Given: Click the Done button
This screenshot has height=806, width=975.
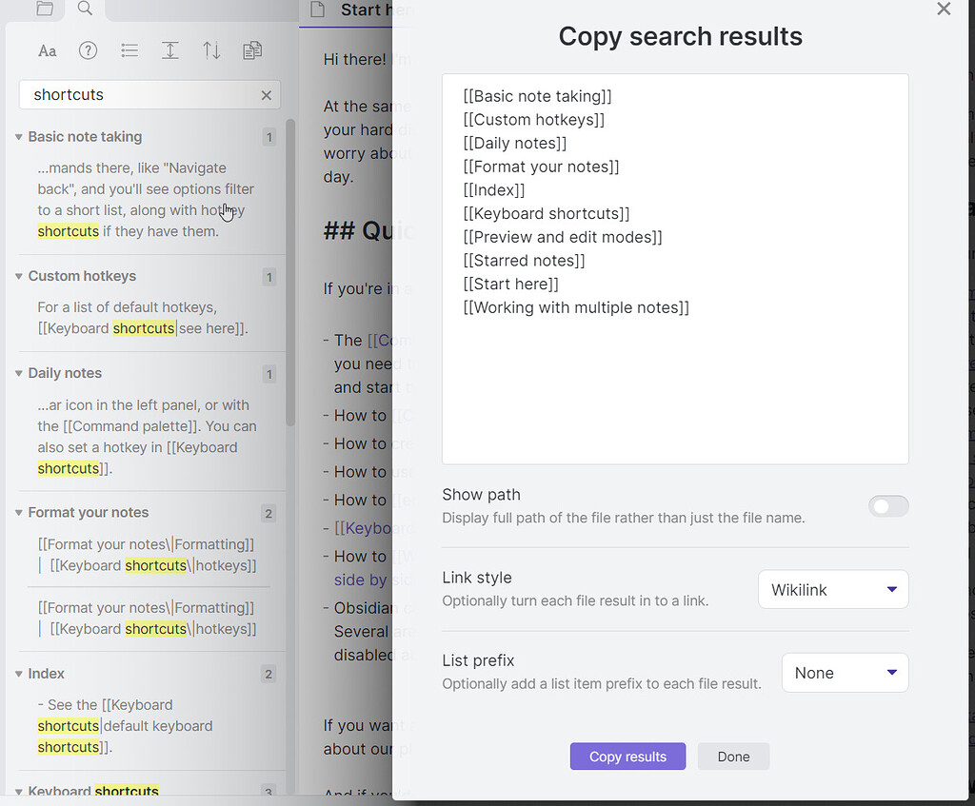Looking at the screenshot, I should (733, 757).
